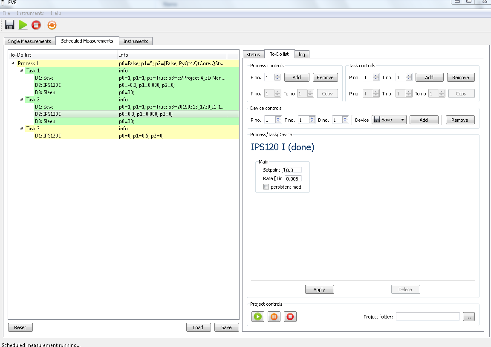The height and width of the screenshot is (347, 491).
Task: Toggle the persistent mode checkbox
Action: click(x=266, y=187)
